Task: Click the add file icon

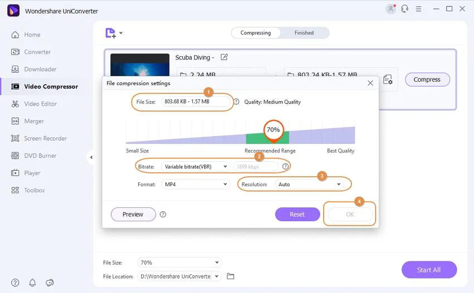Action: [110, 33]
